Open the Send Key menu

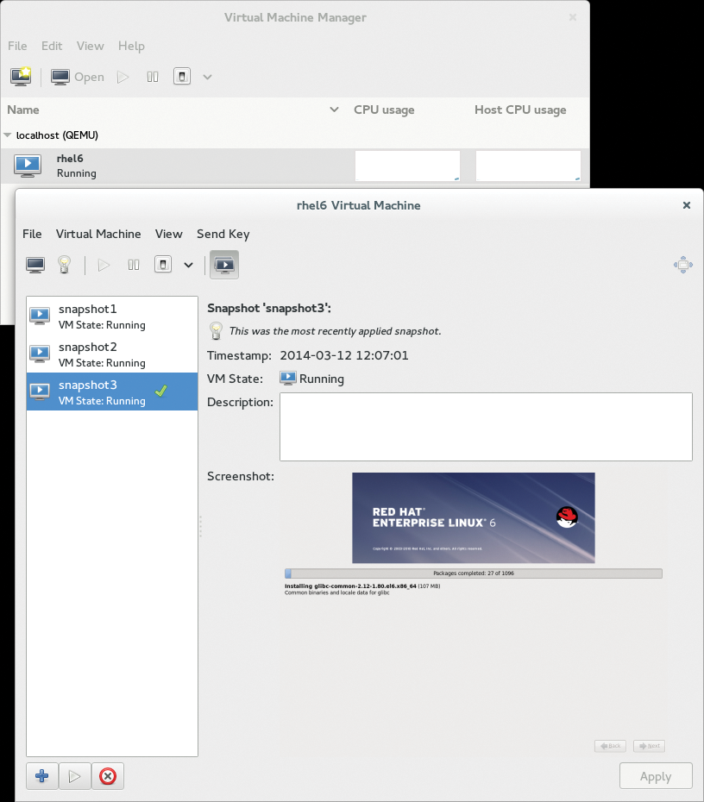click(x=223, y=234)
